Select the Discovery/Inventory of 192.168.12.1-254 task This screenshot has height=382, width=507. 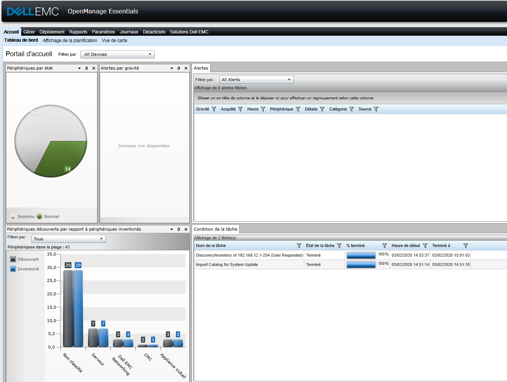click(x=250, y=255)
